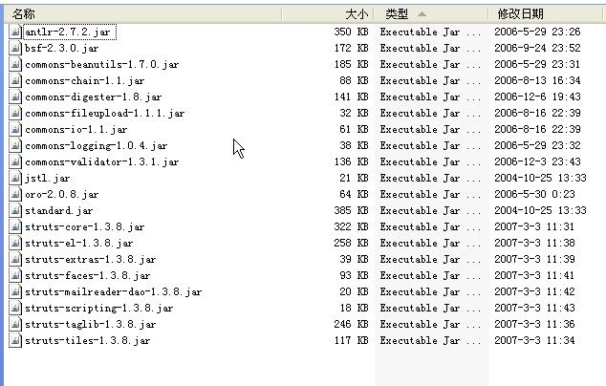Select file name commons-fileupload-1.1.1.jar
This screenshot has width=606, height=386.
click(x=105, y=113)
